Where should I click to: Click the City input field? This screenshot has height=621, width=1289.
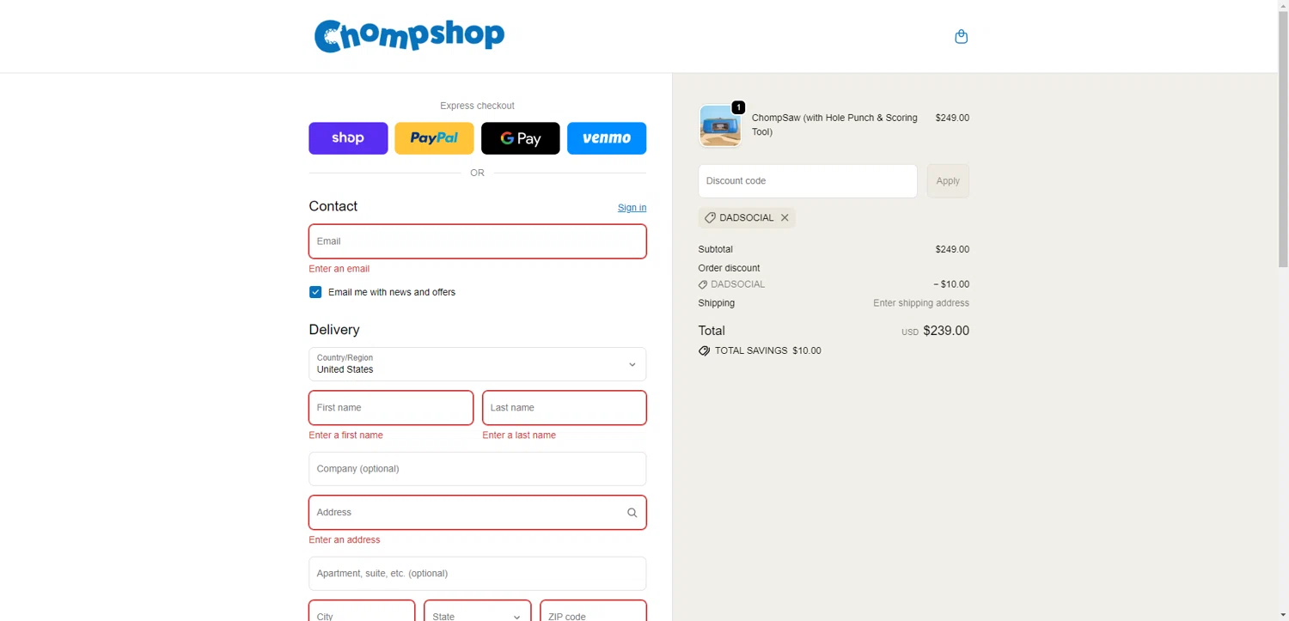coord(362,611)
